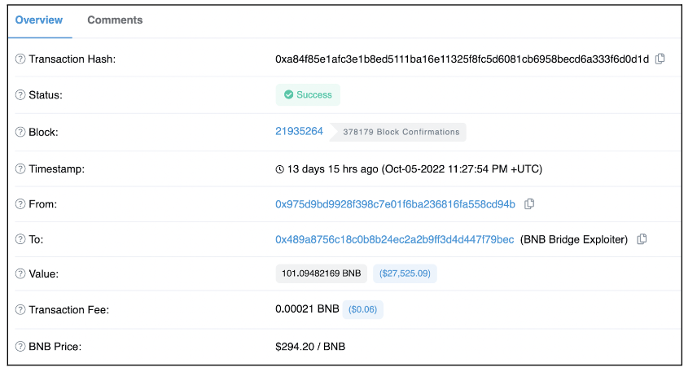Screen dimensions: 697x376
Task: Click the 101.09482169 BNB value badge
Action: [322, 273]
